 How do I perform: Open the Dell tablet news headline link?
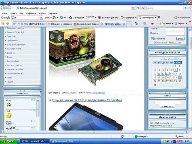pyautogui.click(x=87, y=100)
